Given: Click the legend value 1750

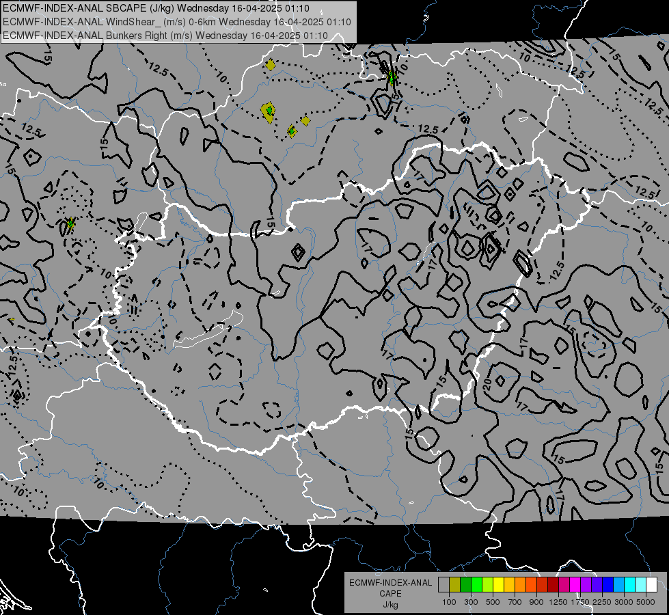Looking at the screenshot, I should point(580,602).
